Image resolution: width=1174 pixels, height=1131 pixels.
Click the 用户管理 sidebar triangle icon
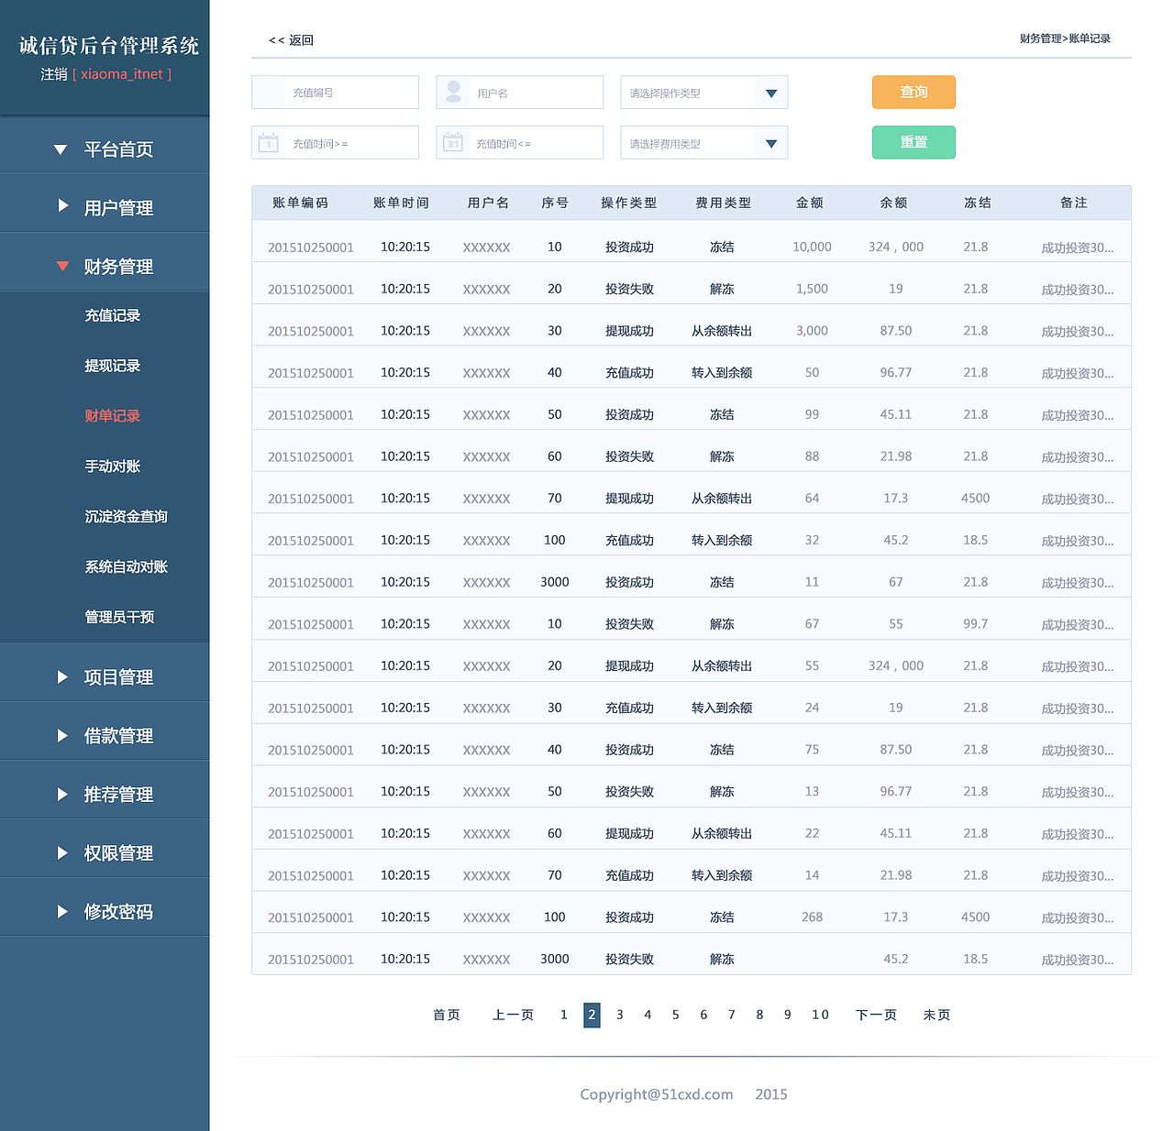point(61,207)
